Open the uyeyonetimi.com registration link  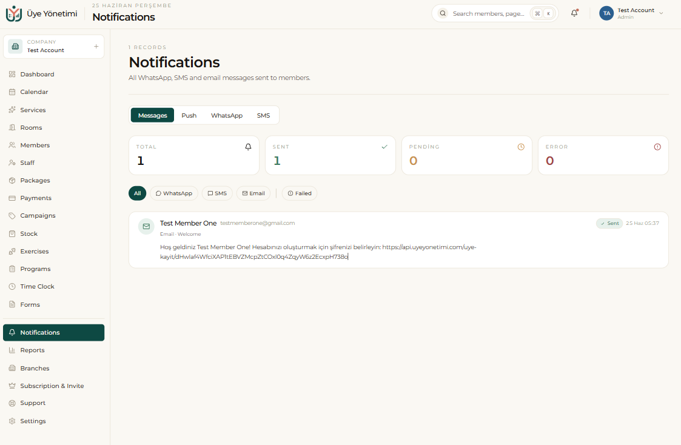pos(318,252)
